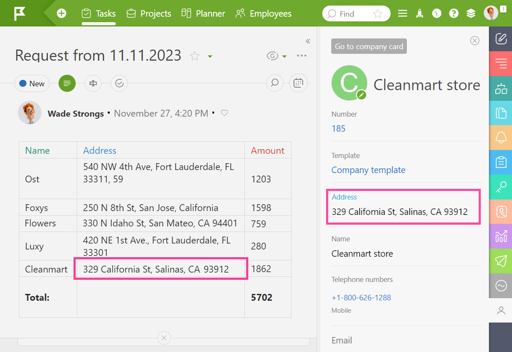The height and width of the screenshot is (352, 512).
Task: Select the green description view icon
Action: (67, 83)
